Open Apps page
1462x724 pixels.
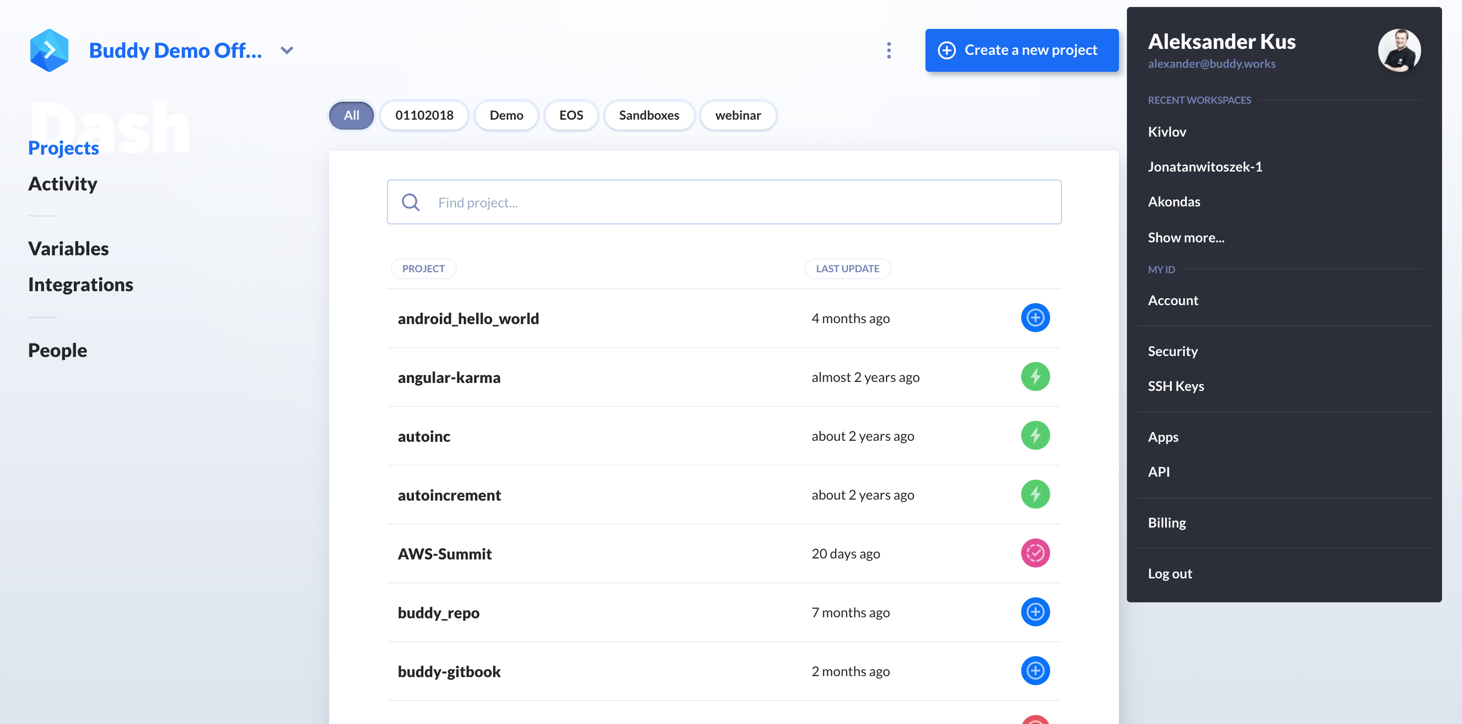(x=1163, y=437)
